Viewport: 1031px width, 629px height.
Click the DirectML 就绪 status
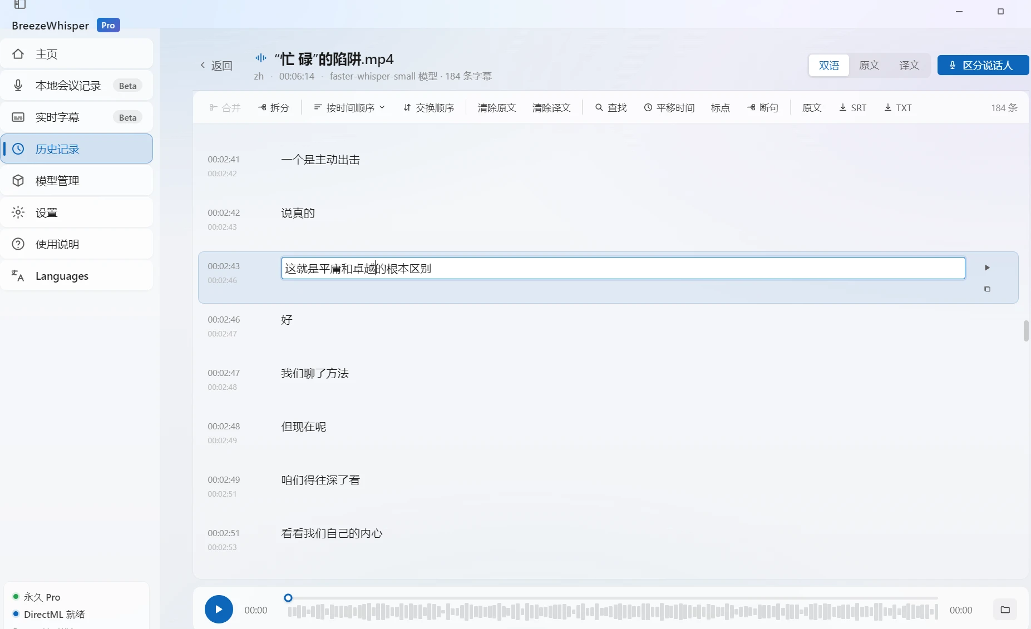pyautogui.click(x=49, y=614)
